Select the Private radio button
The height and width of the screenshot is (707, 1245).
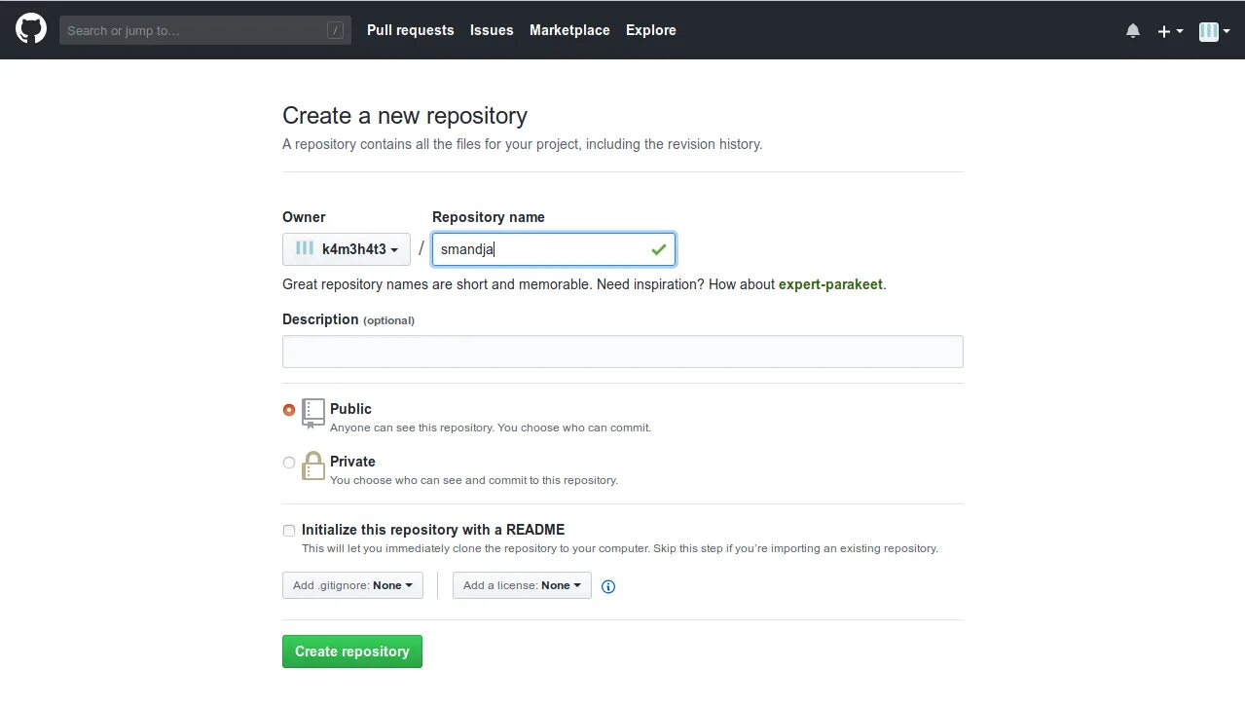pos(289,463)
